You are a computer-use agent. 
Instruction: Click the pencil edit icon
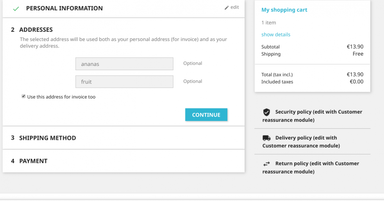pos(227,8)
